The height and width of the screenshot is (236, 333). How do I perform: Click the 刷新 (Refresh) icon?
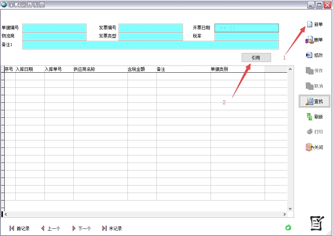click(x=309, y=117)
